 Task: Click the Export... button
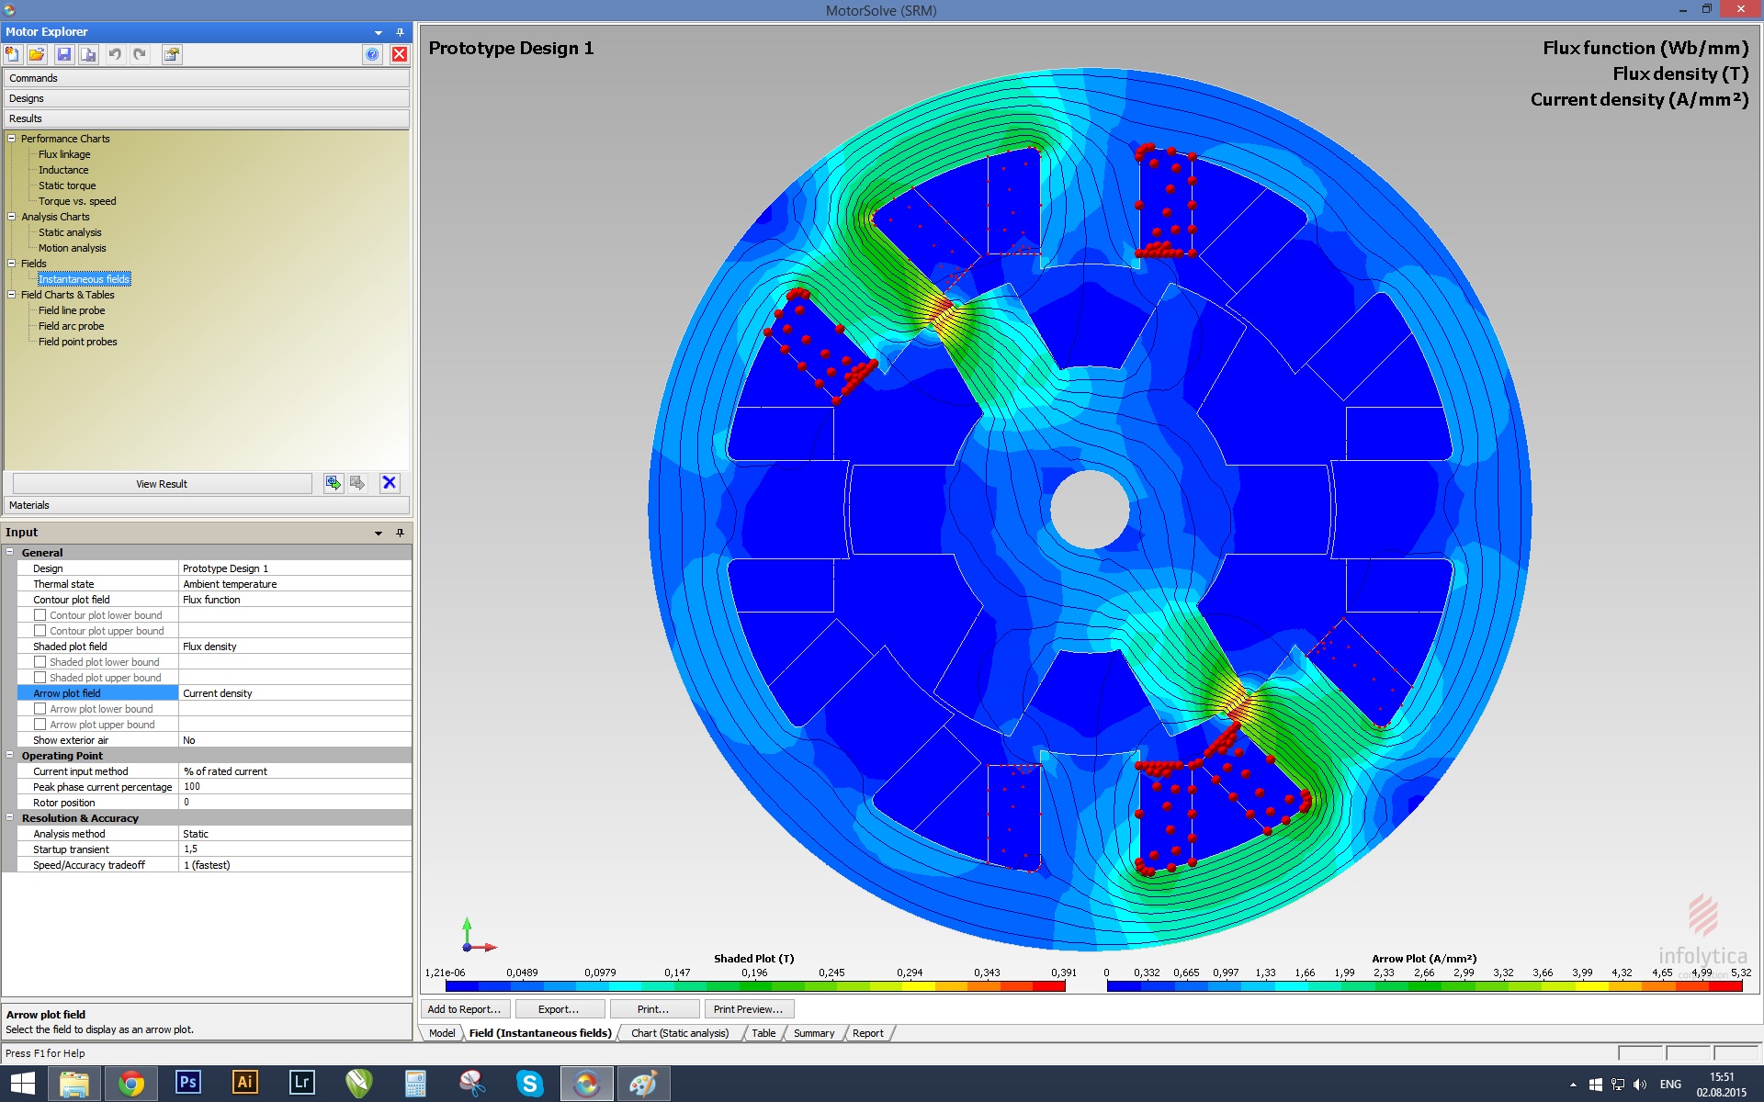(559, 1009)
